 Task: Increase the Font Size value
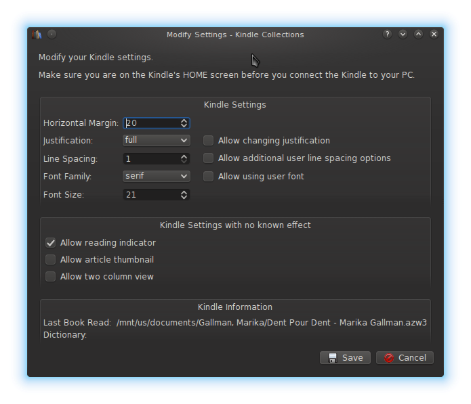pos(184,192)
